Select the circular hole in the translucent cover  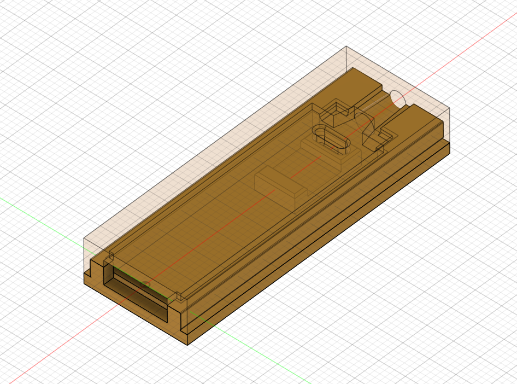[398, 100]
